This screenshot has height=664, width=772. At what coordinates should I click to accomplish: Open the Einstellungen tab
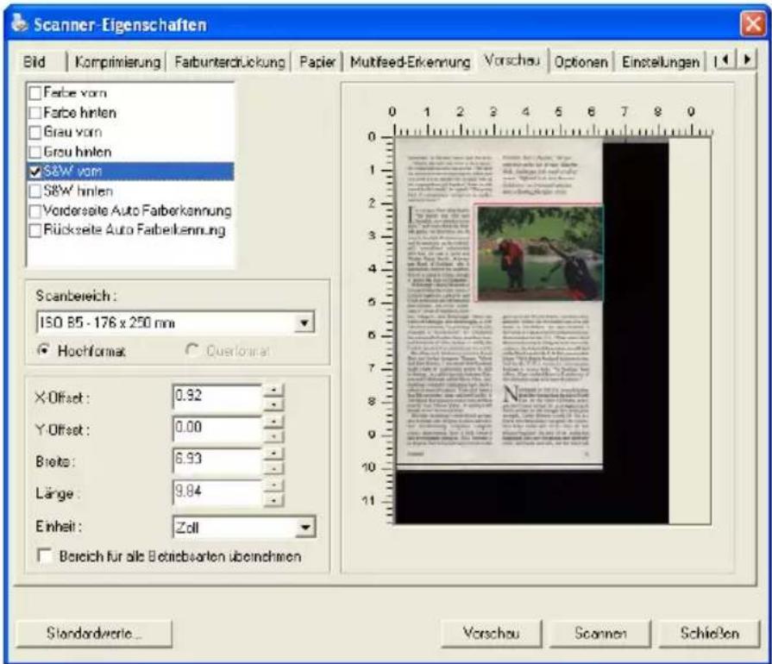[660, 62]
